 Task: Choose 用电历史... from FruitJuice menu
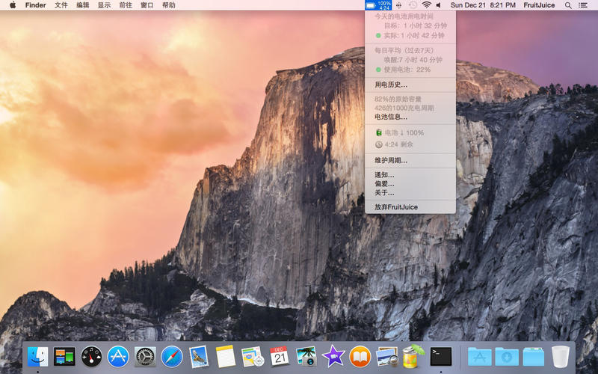pos(410,85)
